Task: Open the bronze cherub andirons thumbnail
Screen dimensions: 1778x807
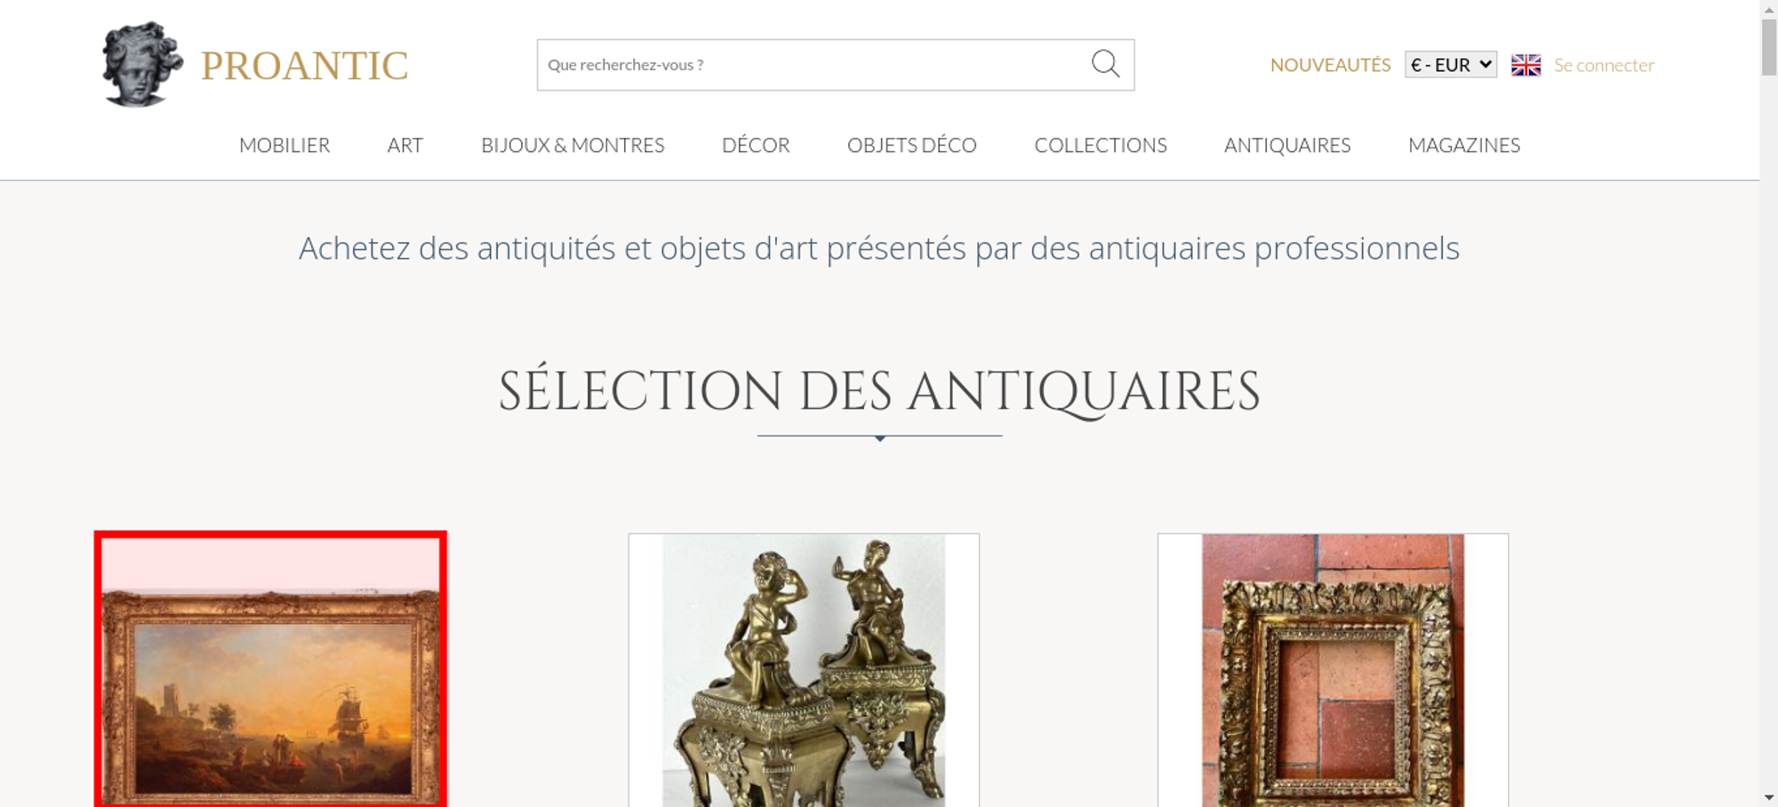Action: point(804,670)
